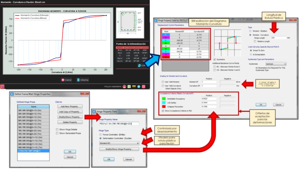This screenshot has width=302, height=169.
Task: Toggle the Symmetric checkbox
Action: [214, 59]
